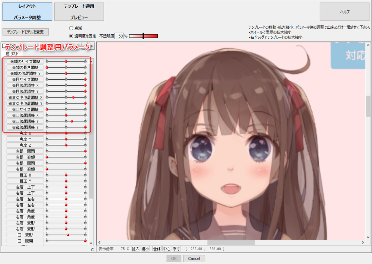Click the @口位置調整 Y slider handle

72,121
